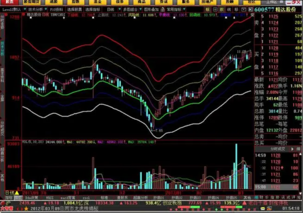Open the 多图组合 dropdown
Image resolution: width=303 pixels, height=213 pixels.
click(x=130, y=8)
